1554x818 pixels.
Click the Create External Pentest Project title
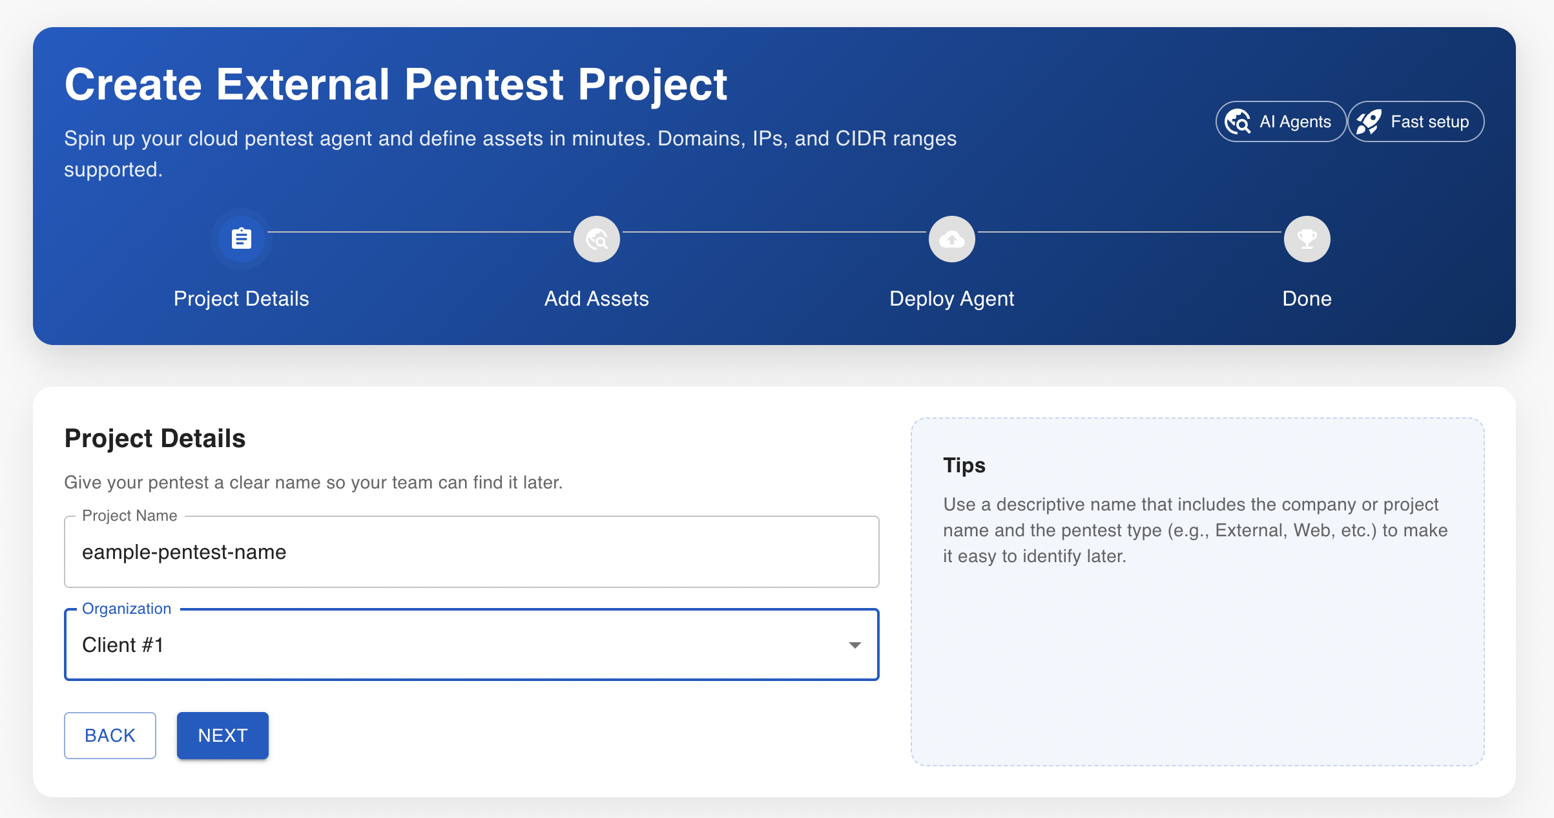pos(396,85)
